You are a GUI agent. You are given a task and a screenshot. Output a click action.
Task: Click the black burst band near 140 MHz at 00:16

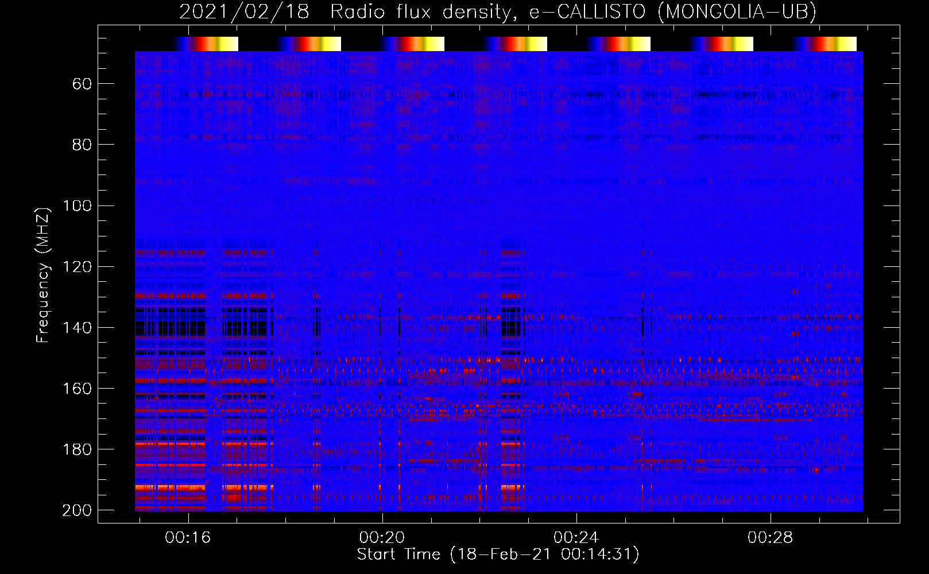tap(170, 328)
